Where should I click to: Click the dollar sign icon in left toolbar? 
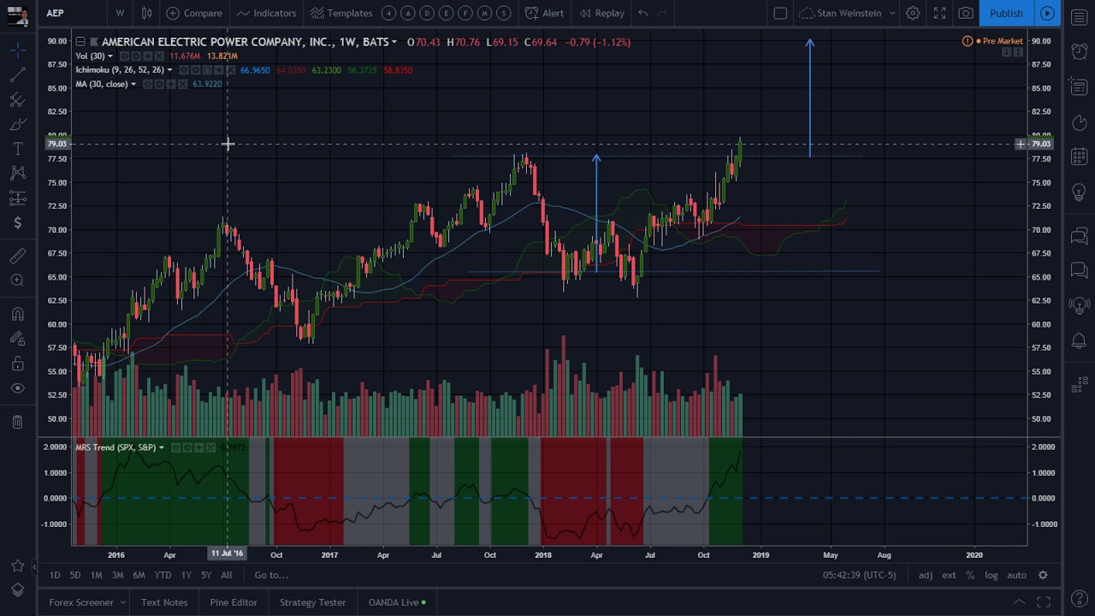pos(17,223)
